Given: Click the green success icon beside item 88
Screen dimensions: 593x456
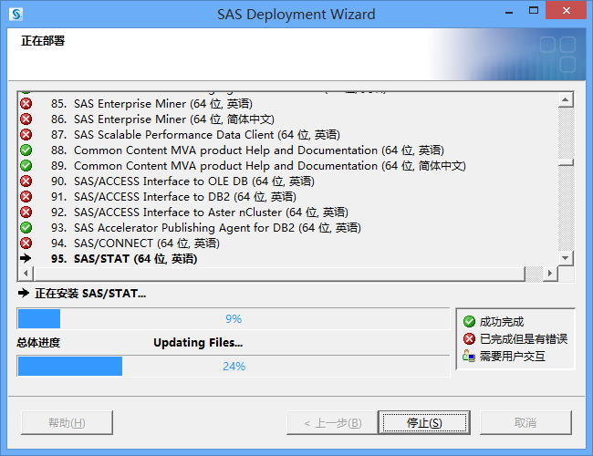Looking at the screenshot, I should (26, 150).
